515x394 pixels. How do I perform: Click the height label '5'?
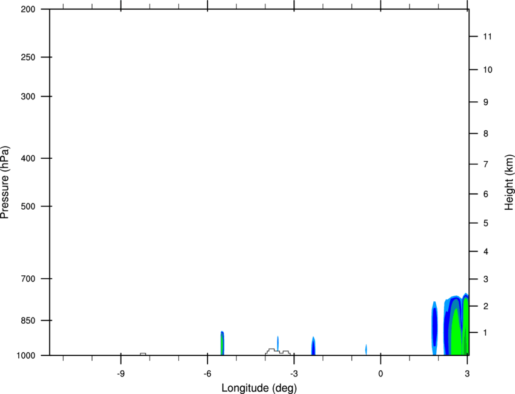[486, 223]
